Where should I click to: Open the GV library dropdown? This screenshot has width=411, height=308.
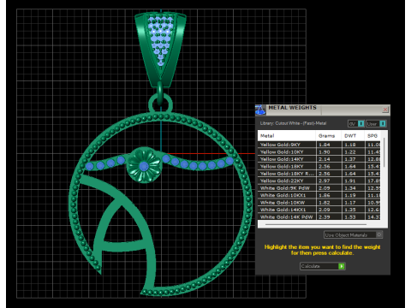(x=356, y=124)
